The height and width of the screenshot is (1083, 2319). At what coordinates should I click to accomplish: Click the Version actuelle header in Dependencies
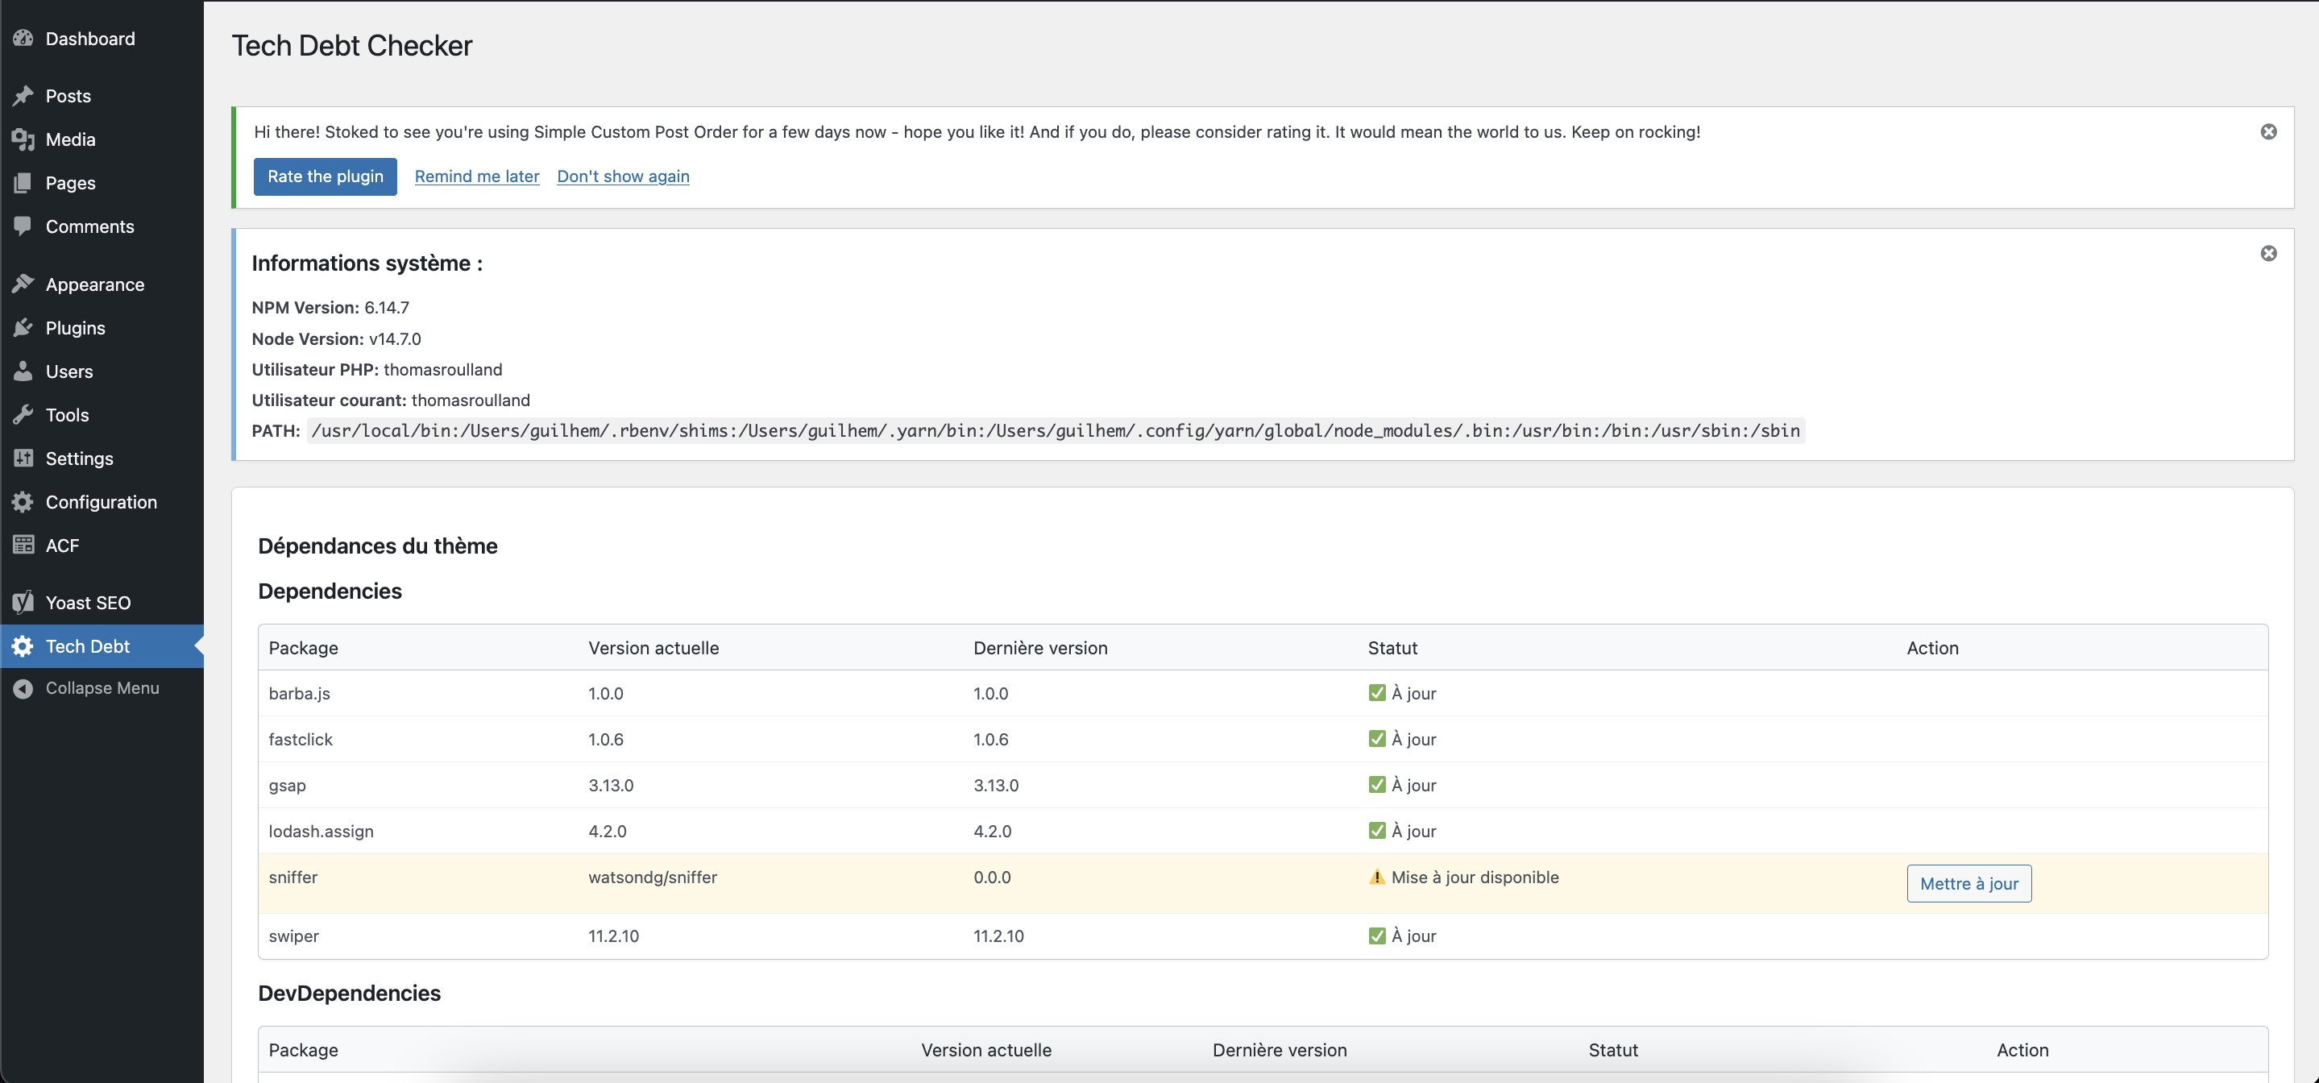(x=653, y=647)
